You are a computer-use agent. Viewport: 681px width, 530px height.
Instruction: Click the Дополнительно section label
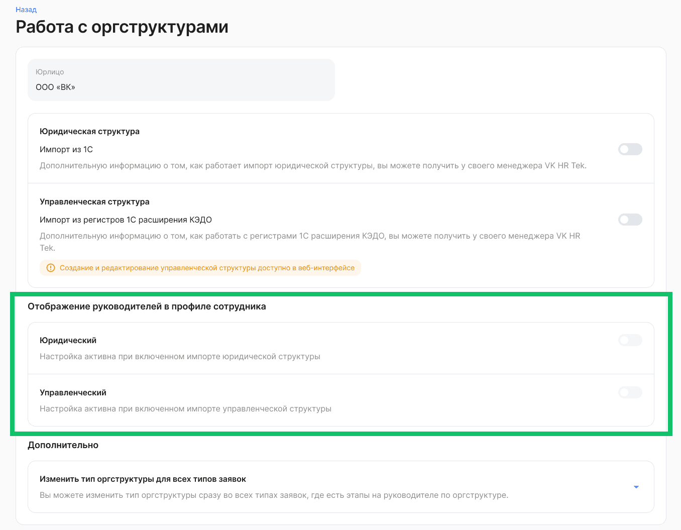[x=63, y=445]
